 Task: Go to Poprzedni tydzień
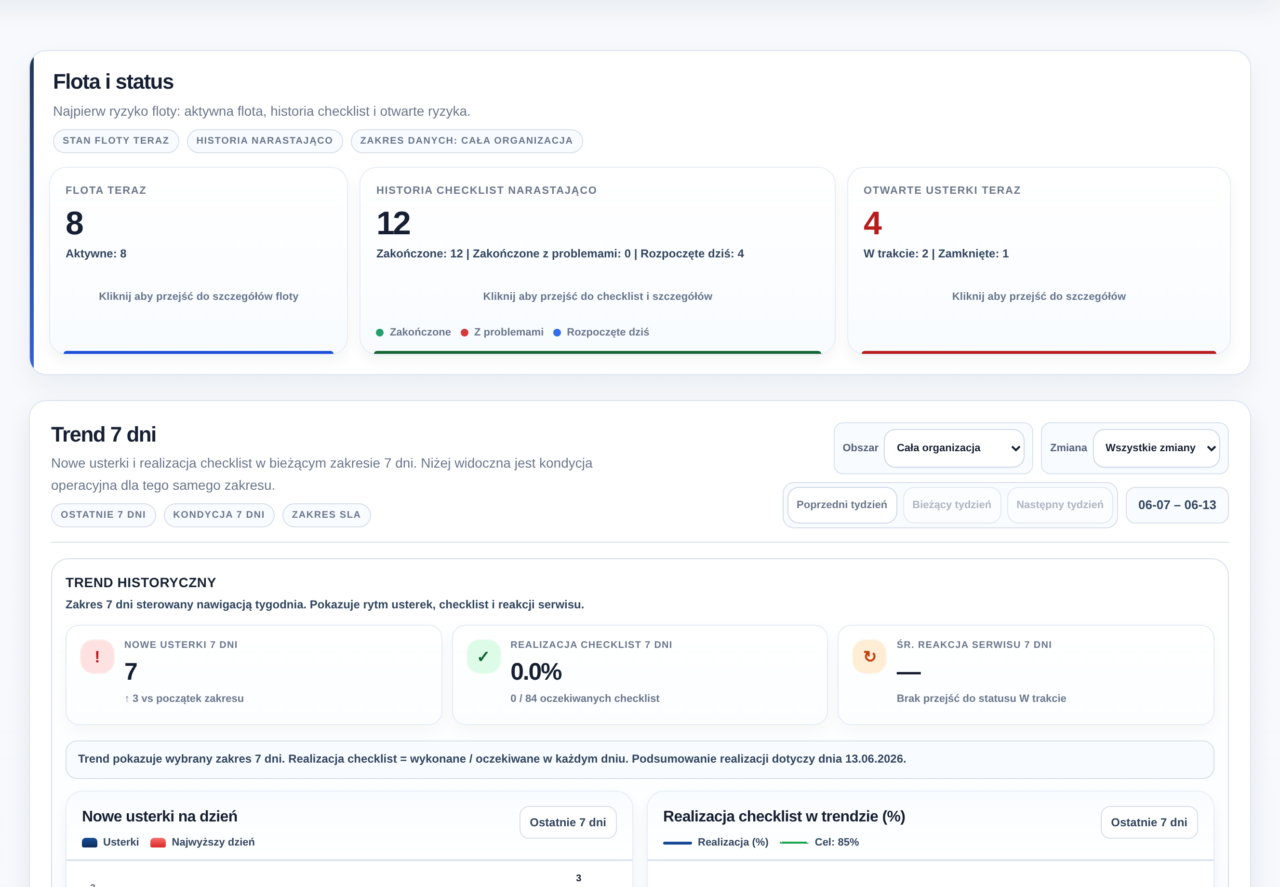(x=841, y=505)
